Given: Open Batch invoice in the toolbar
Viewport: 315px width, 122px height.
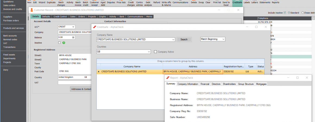Looking at the screenshot, I should click(78, 4).
